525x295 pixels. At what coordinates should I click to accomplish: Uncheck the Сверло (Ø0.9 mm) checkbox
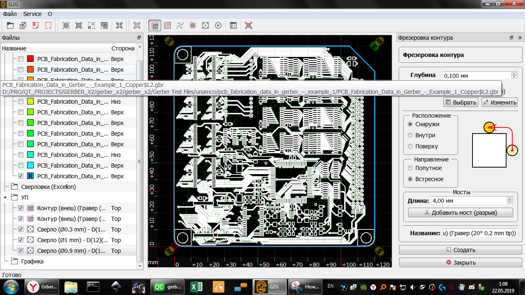point(21,251)
